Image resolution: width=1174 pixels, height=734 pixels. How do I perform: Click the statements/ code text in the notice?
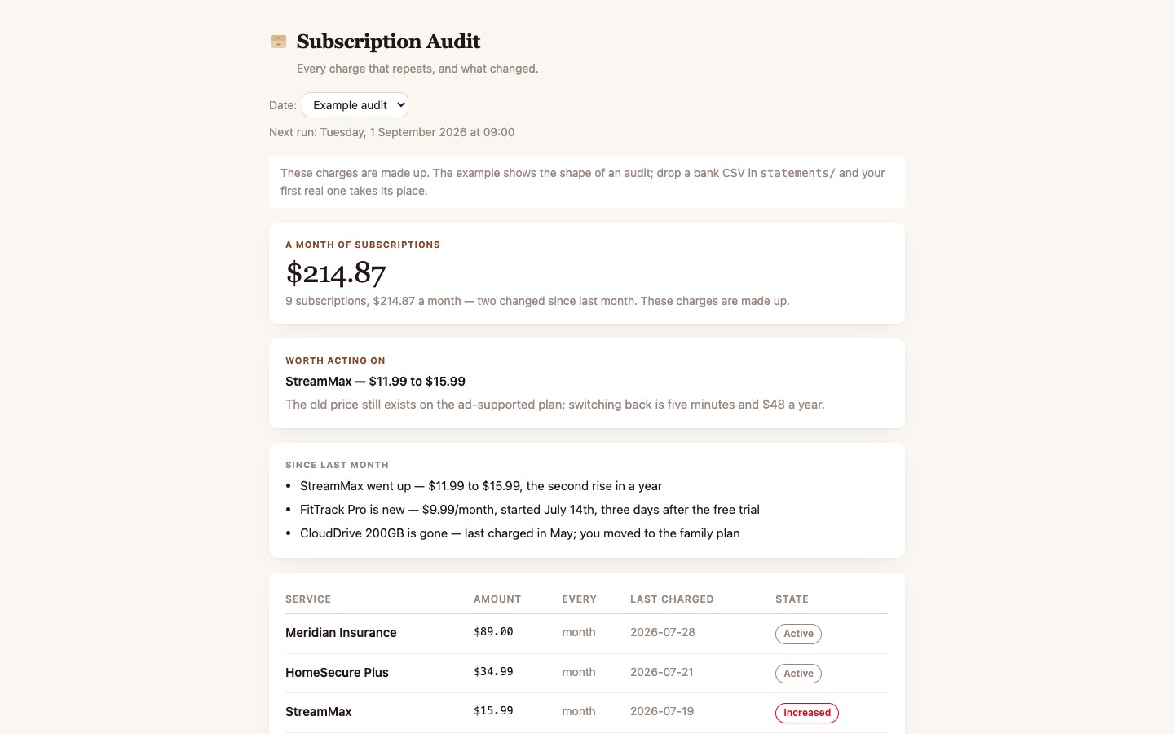[x=797, y=173]
